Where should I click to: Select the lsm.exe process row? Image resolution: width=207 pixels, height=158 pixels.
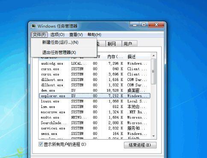click(95, 107)
